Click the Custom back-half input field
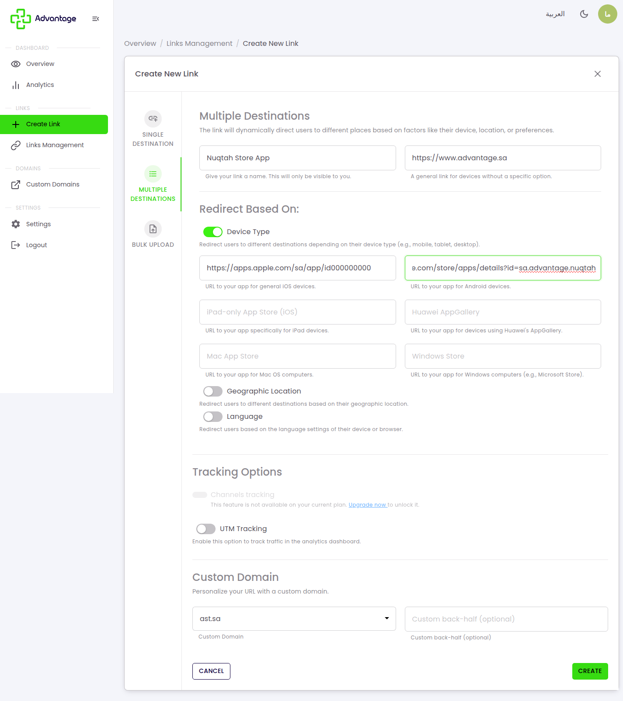The width and height of the screenshot is (623, 701). point(506,619)
